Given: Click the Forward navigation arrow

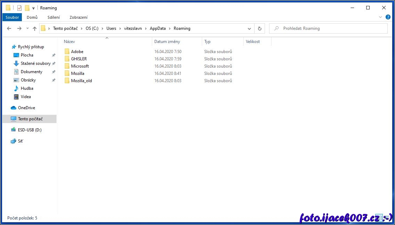Looking at the screenshot, I should [x=19, y=28].
